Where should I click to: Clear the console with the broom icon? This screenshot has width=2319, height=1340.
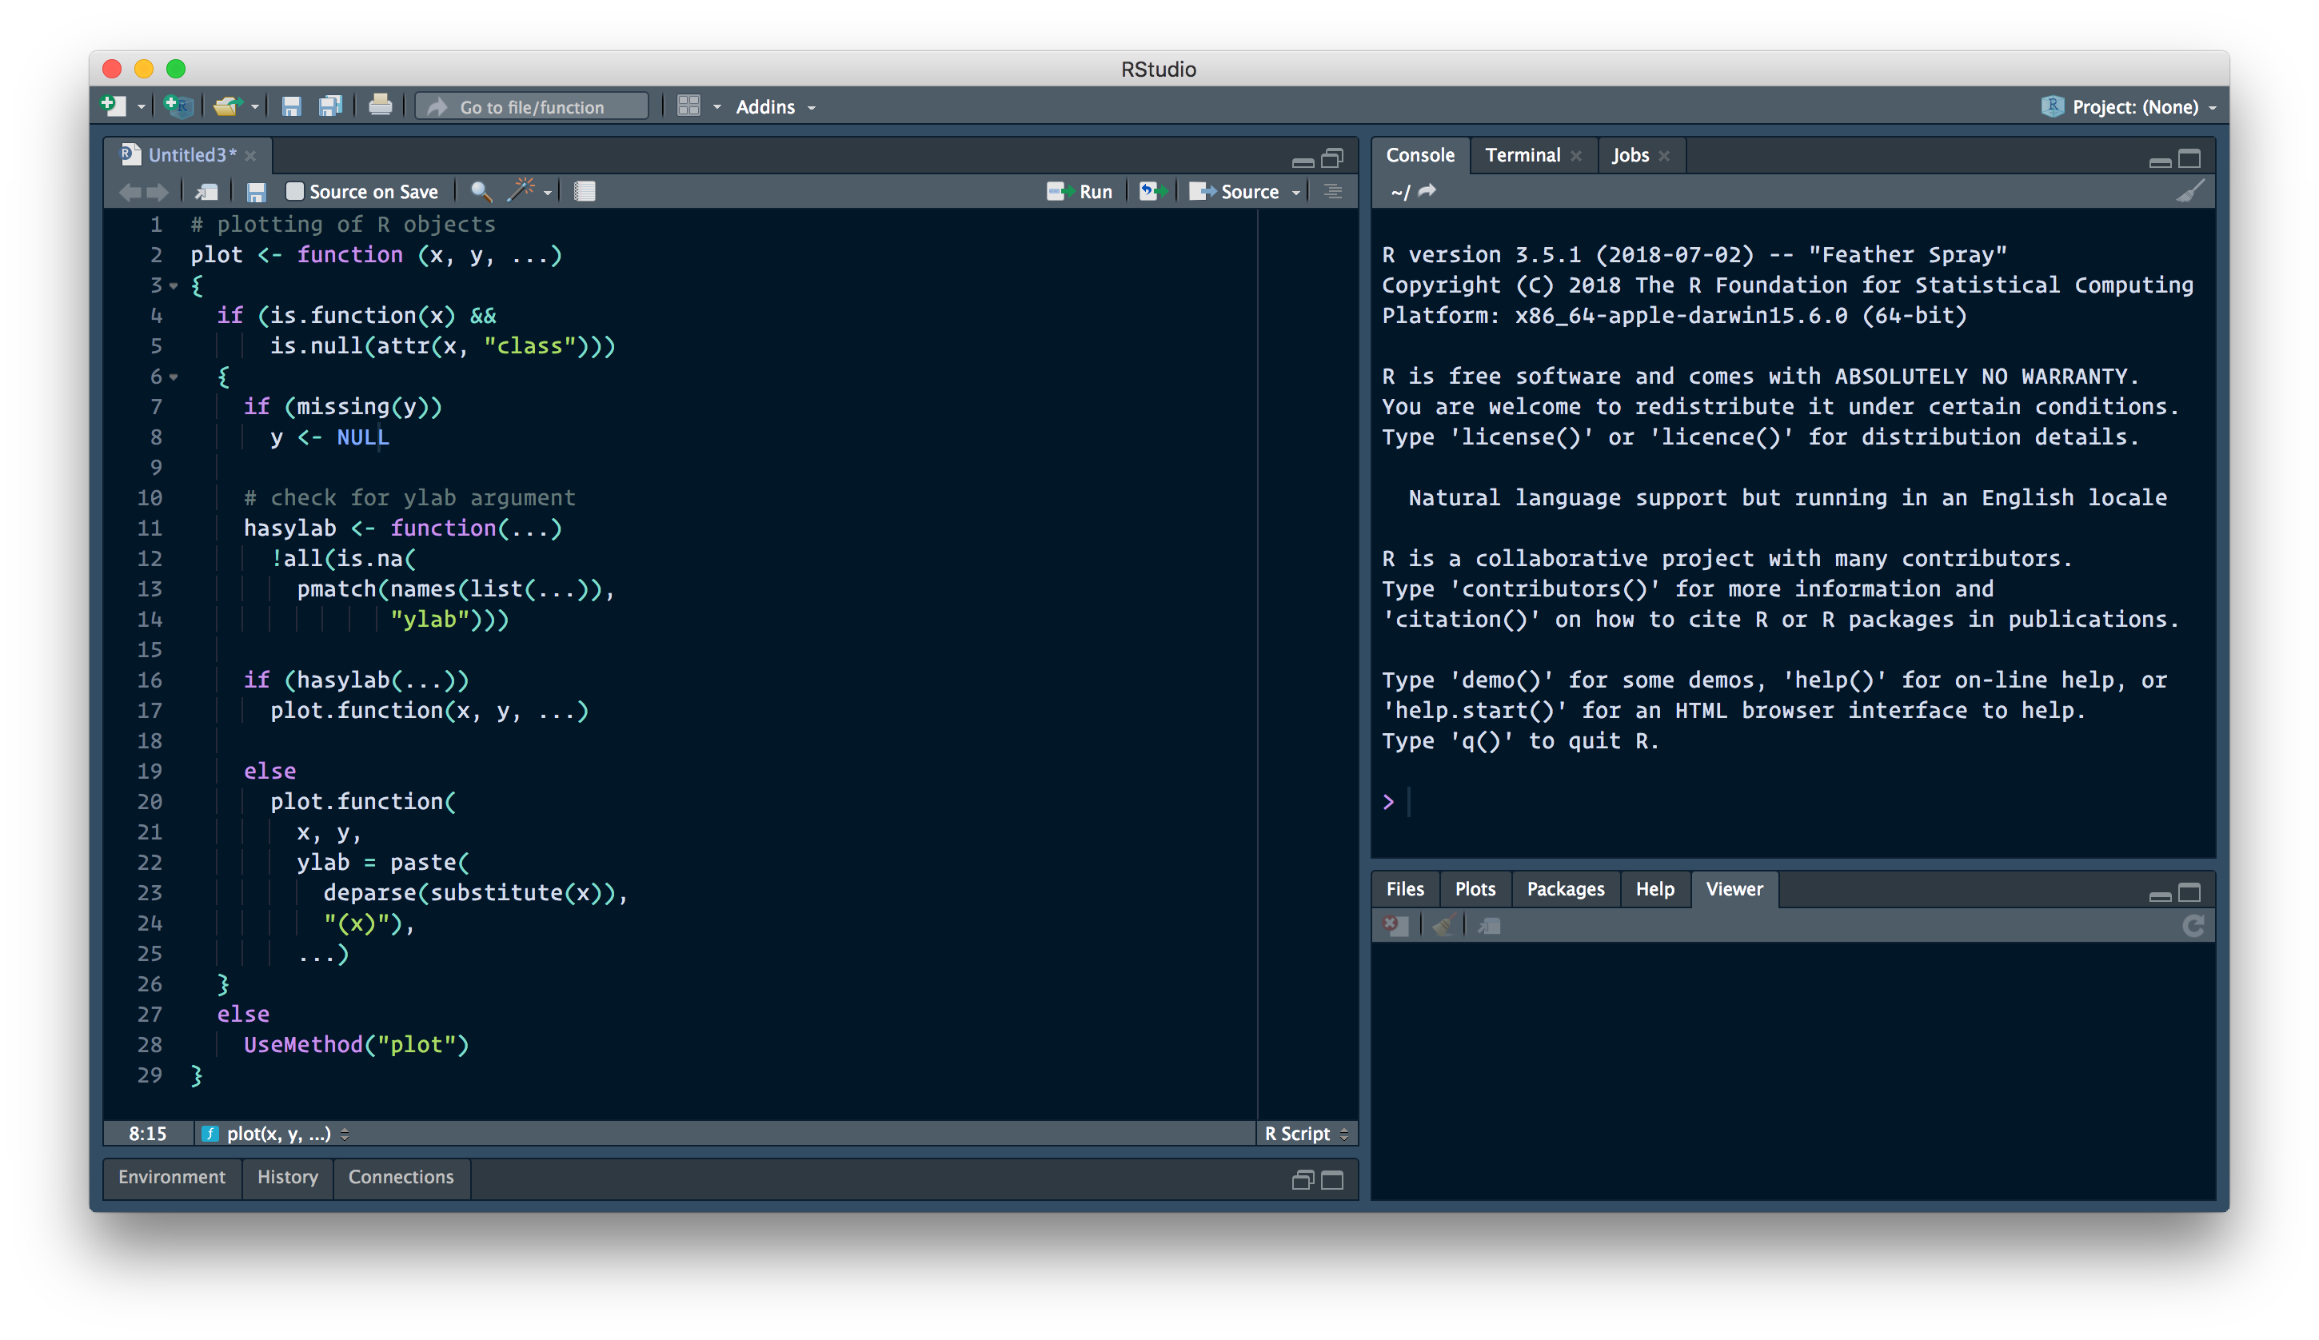click(x=2190, y=191)
